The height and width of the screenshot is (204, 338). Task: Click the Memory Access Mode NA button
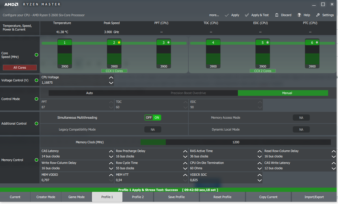(301, 118)
